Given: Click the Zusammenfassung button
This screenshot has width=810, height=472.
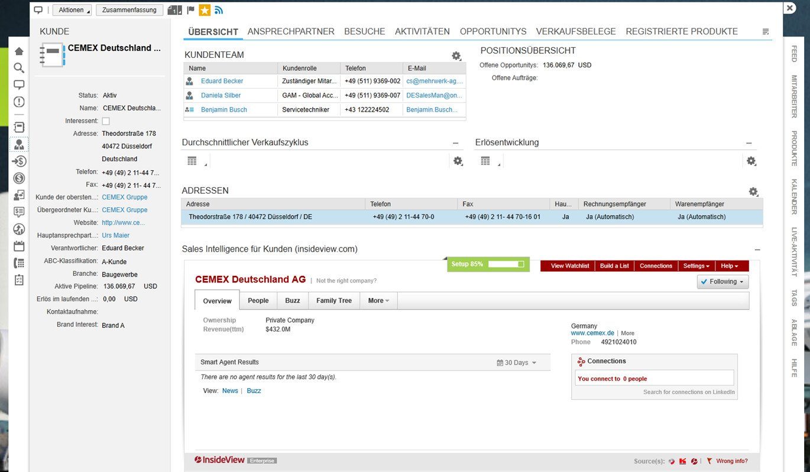Looking at the screenshot, I should pos(131,10).
